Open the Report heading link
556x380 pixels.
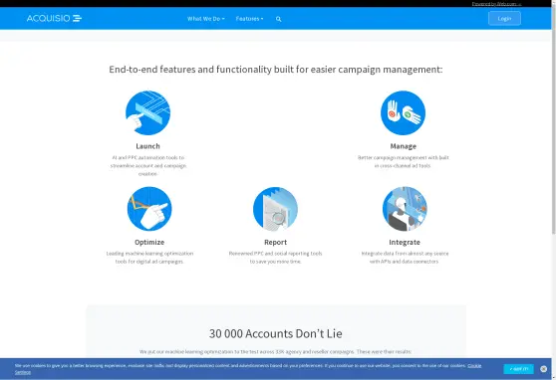[x=275, y=243]
